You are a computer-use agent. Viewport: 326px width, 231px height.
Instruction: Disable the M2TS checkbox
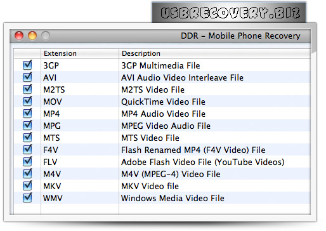click(27, 89)
